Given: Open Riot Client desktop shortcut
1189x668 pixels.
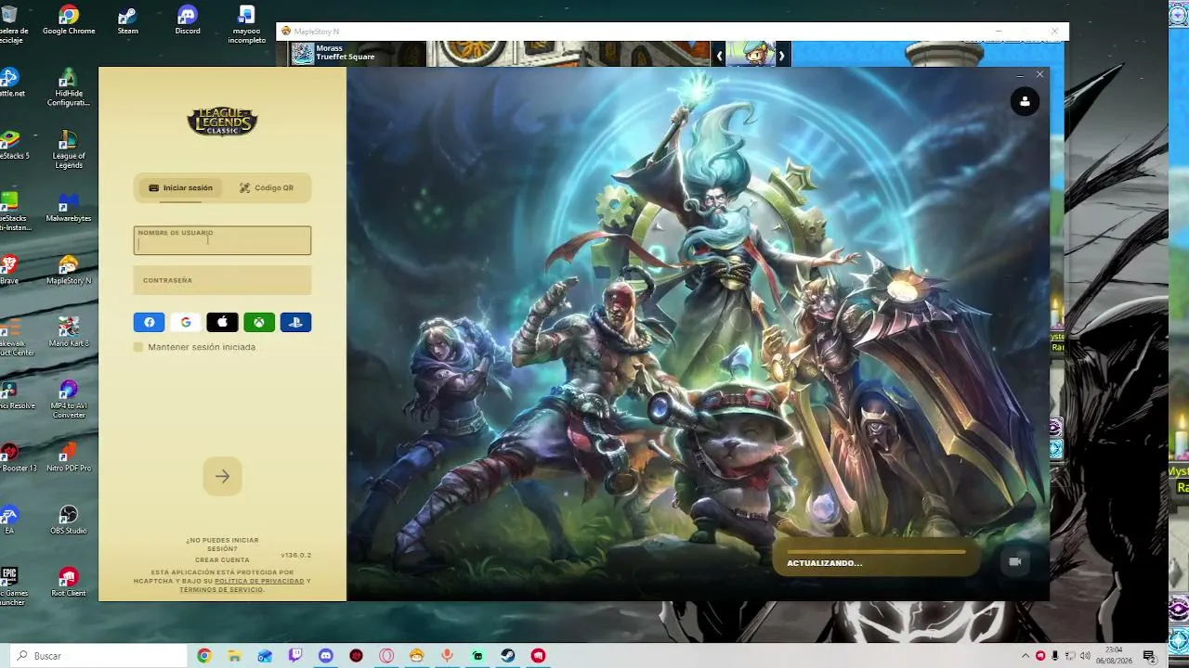Looking at the screenshot, I should (x=69, y=581).
